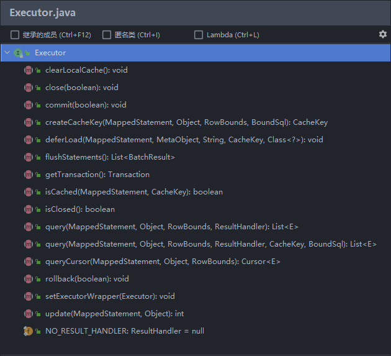391x356 pixels.
Task: Open the structure popup settings gear
Action: [382, 35]
